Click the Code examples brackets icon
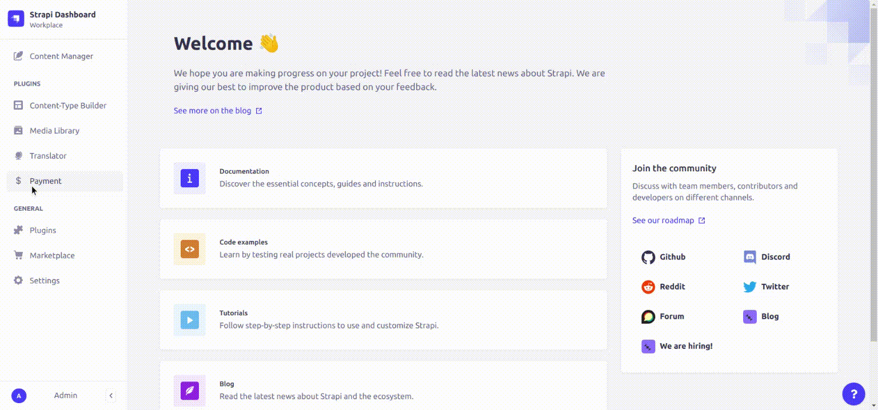 coord(190,249)
